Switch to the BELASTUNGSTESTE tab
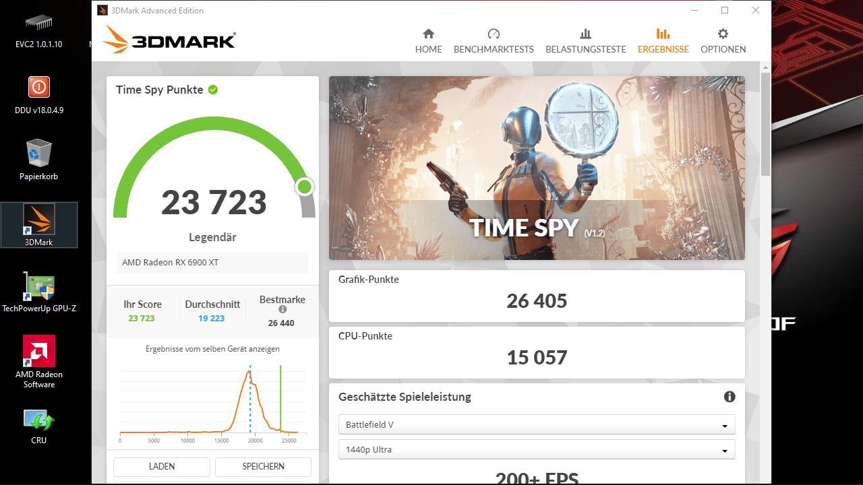The width and height of the screenshot is (863, 485). [x=586, y=41]
